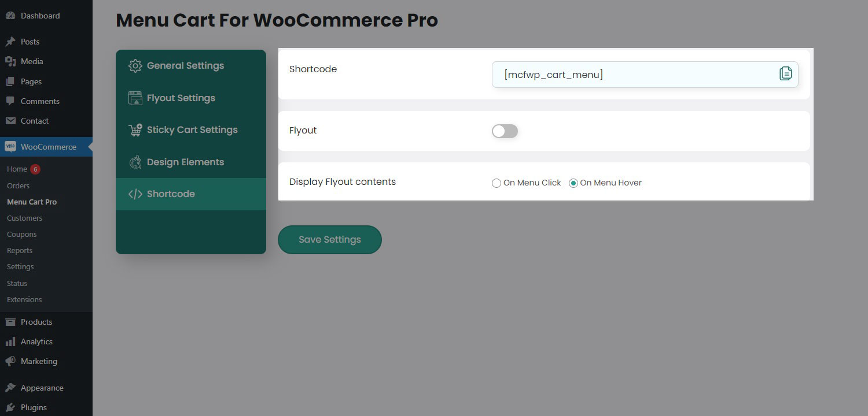Open the Dashboard menu item
This screenshot has height=416, width=868.
(46, 16)
